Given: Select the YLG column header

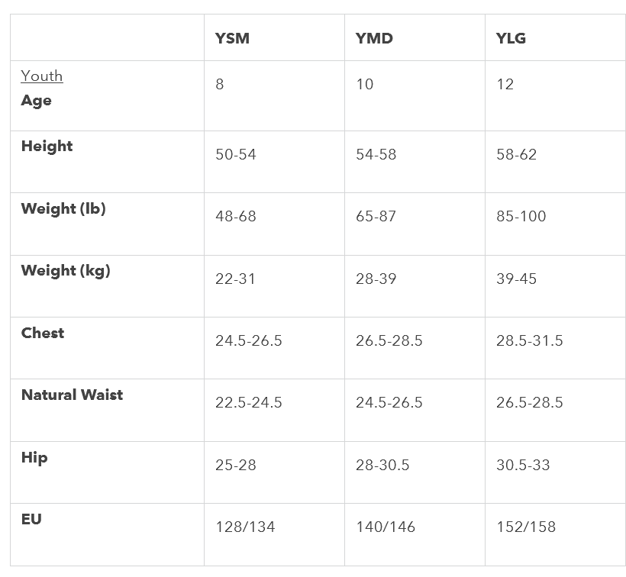Looking at the screenshot, I should [x=511, y=38].
